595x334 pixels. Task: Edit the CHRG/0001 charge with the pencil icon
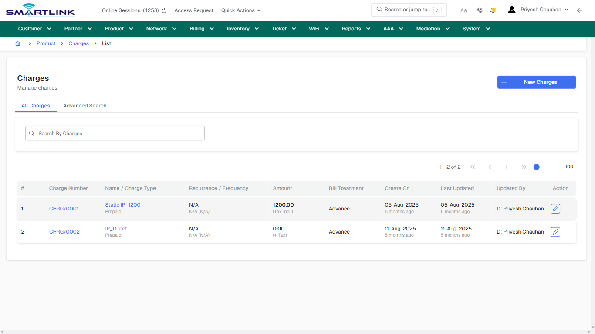coord(555,209)
